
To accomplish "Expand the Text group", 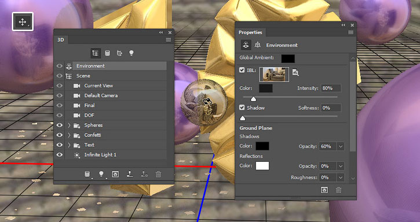I will [69, 145].
